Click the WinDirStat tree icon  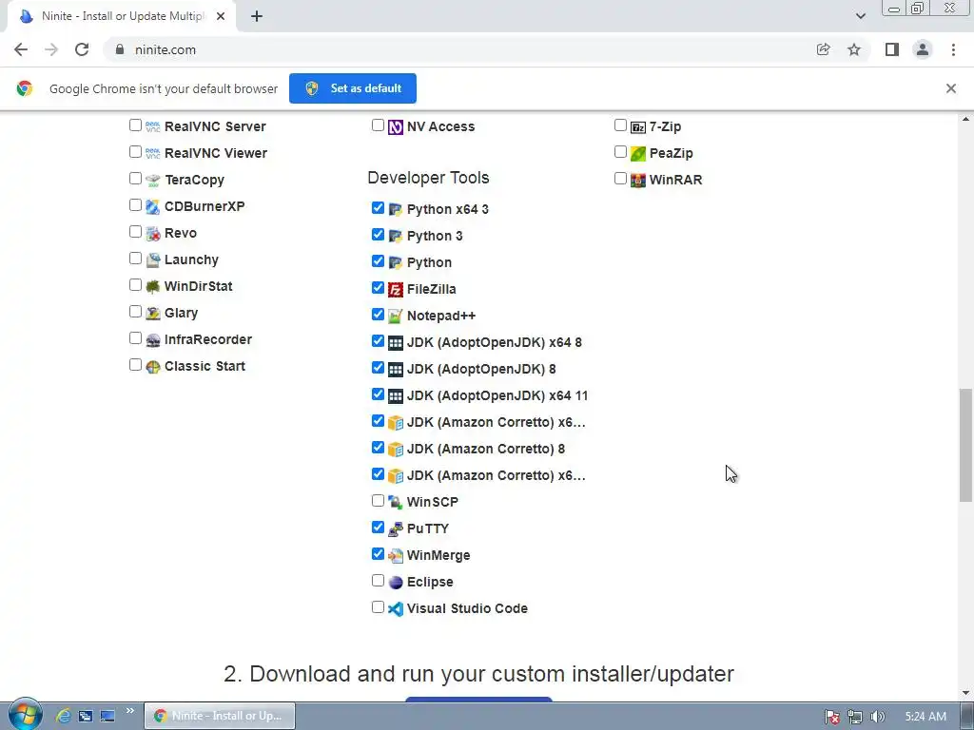153,287
